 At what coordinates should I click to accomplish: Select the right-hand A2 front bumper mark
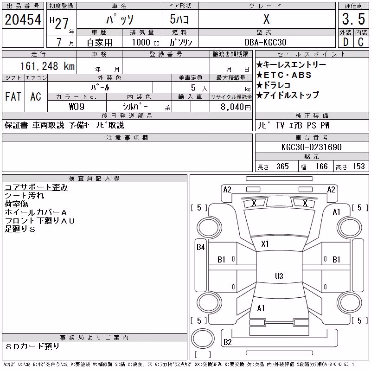(331, 190)
